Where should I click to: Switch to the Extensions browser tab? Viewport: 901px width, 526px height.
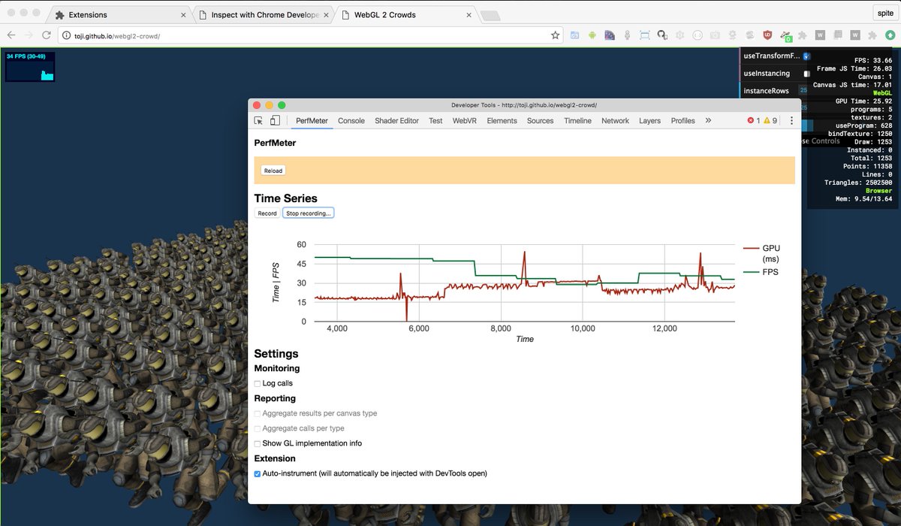click(120, 14)
